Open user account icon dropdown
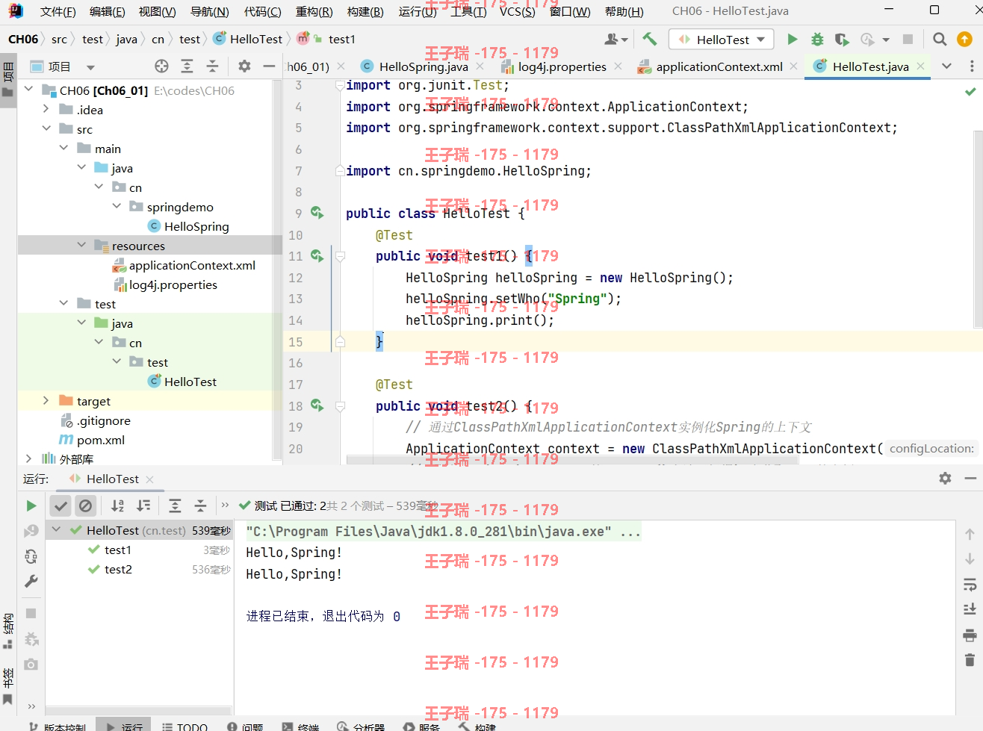Viewport: 983px width, 731px height. click(x=615, y=40)
